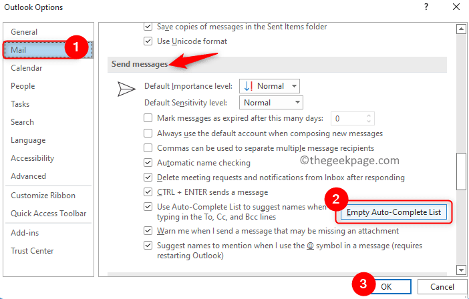
Task: Click the Cancel button
Action: click(442, 287)
